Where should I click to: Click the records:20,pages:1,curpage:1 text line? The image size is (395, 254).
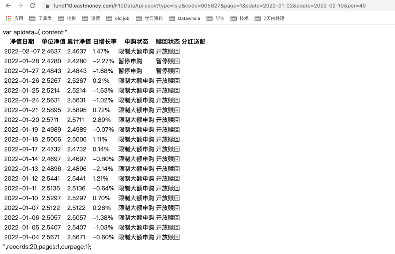click(x=47, y=247)
